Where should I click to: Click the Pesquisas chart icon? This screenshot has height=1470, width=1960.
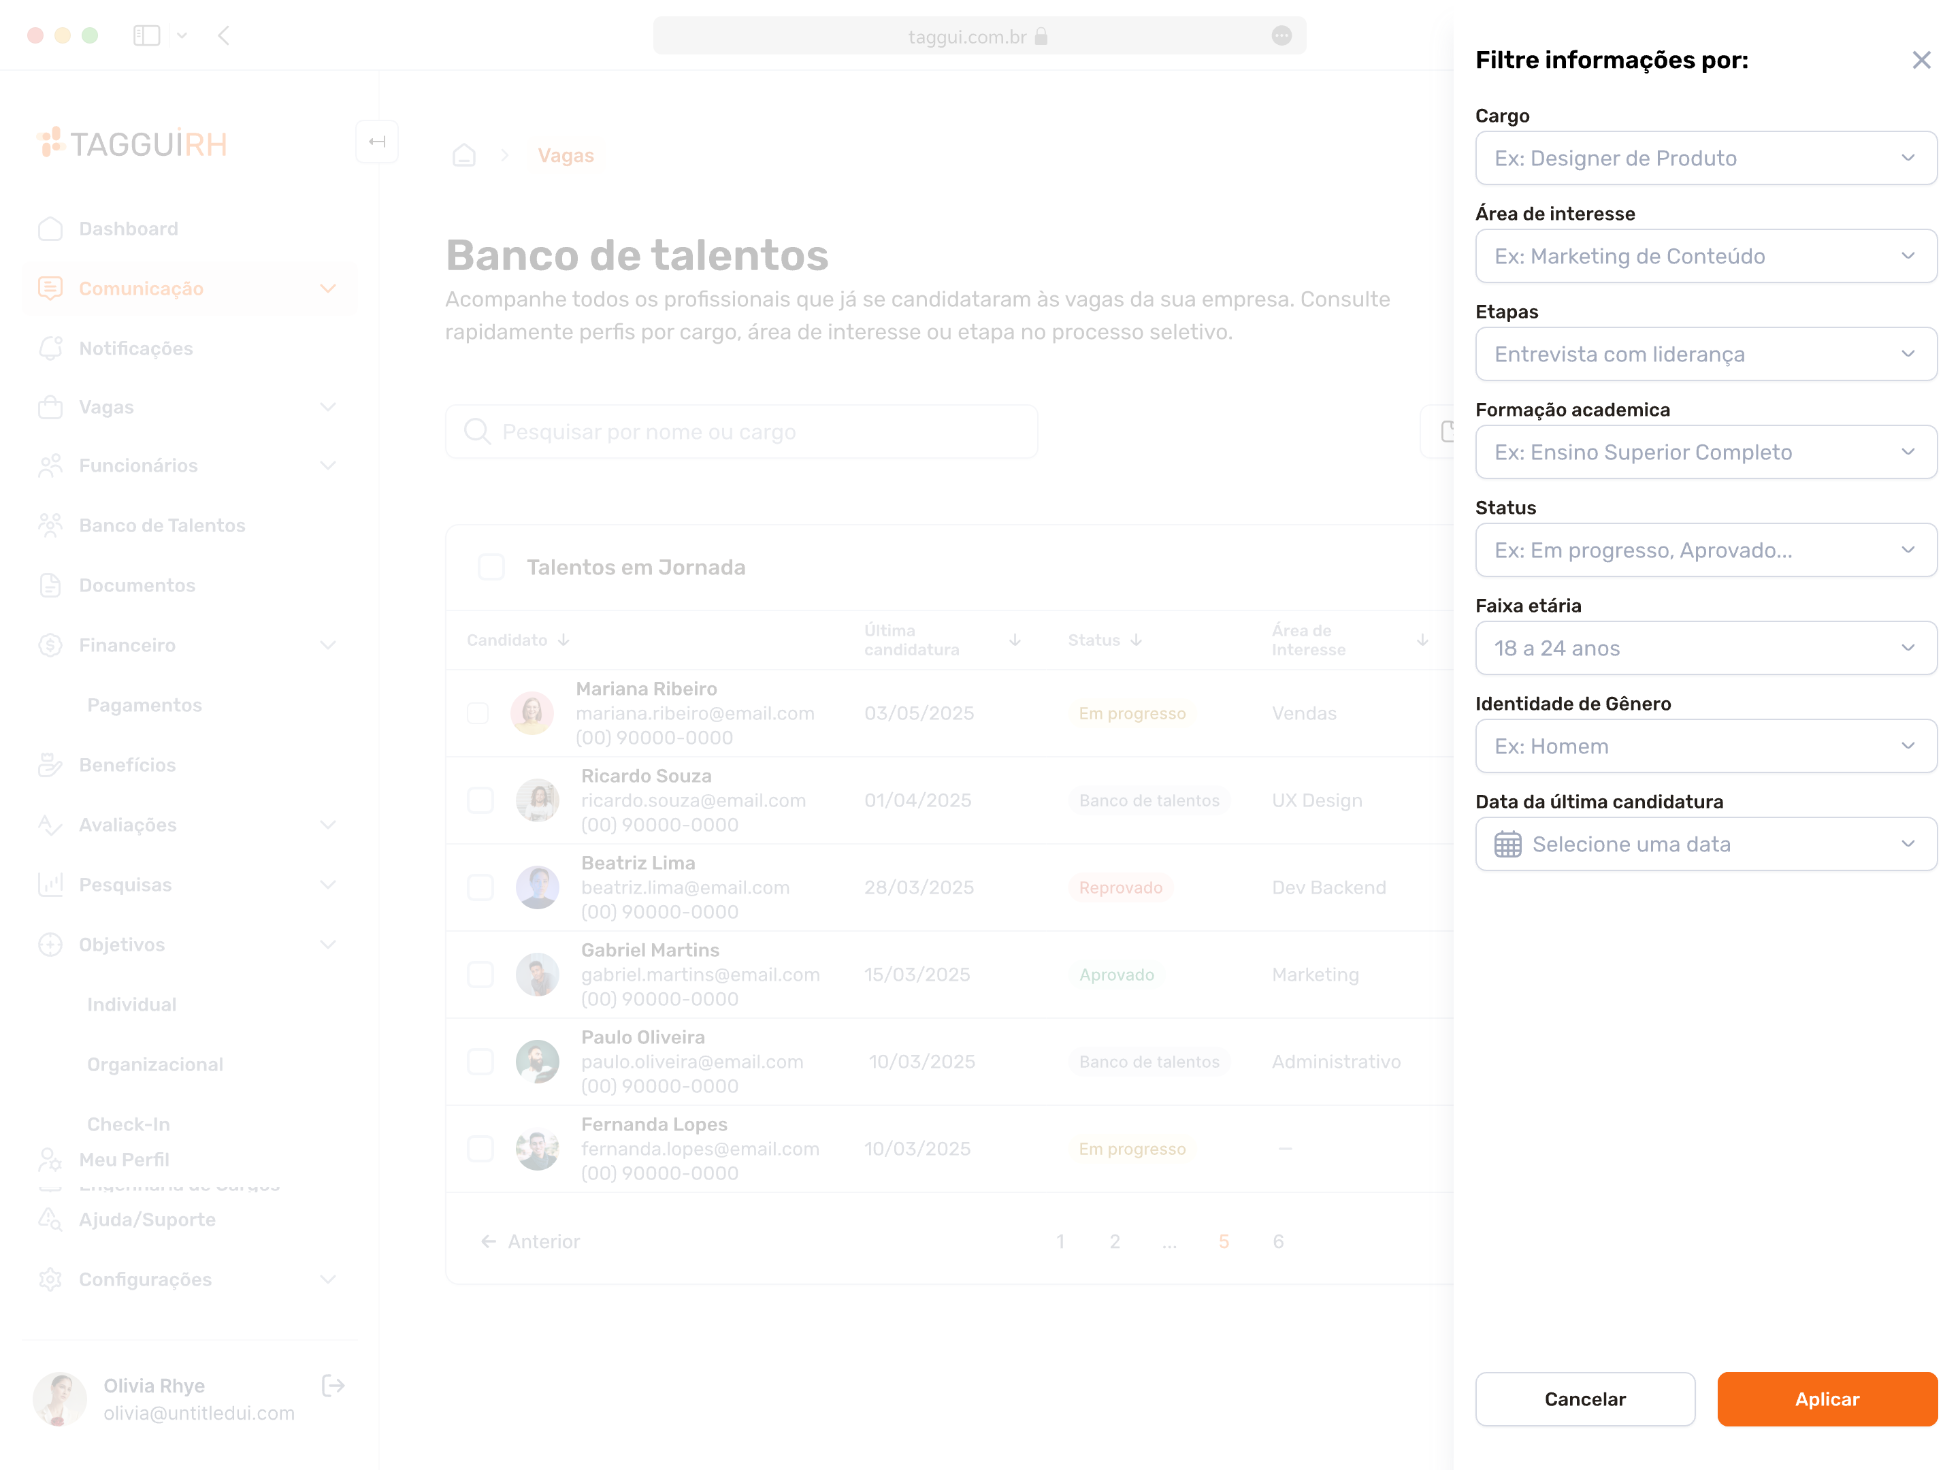[x=50, y=884]
